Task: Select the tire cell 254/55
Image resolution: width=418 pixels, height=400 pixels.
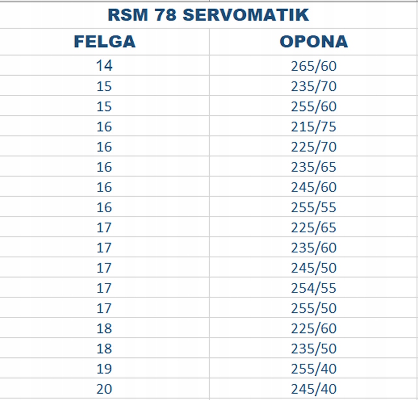Action: [x=313, y=287]
